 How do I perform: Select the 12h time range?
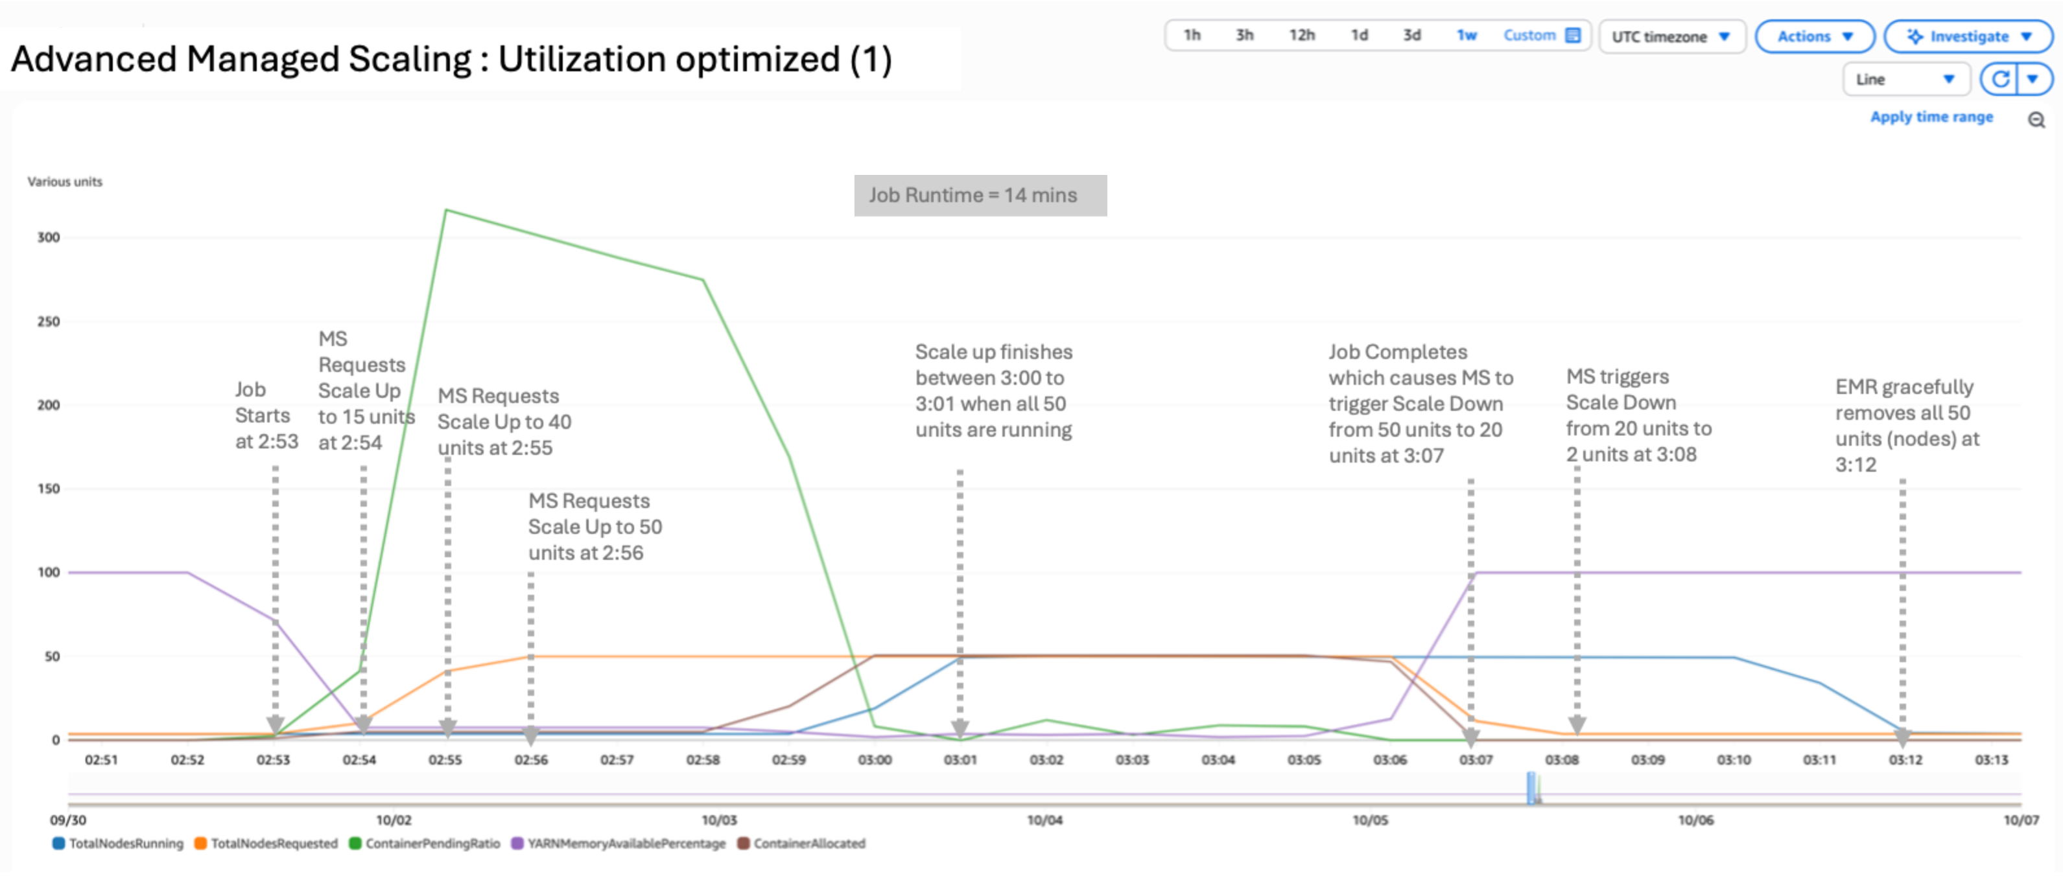point(1301,35)
